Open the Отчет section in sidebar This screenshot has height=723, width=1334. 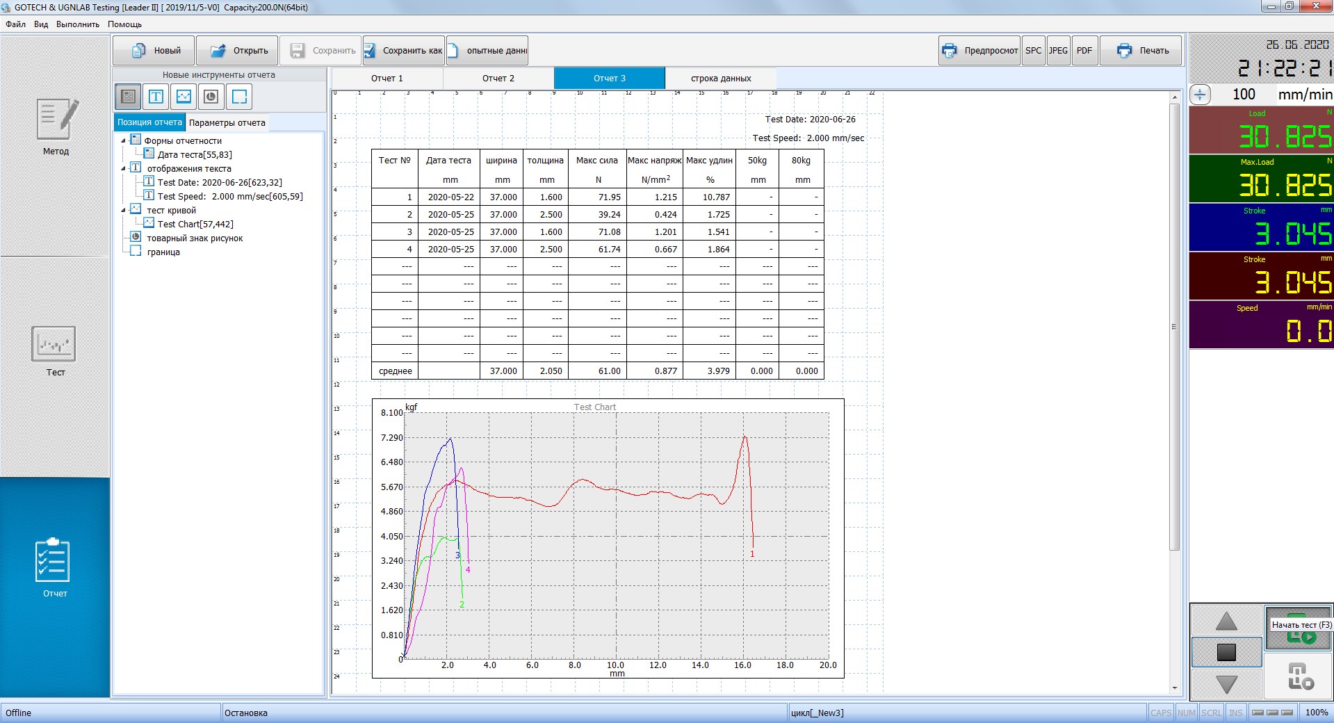(55, 587)
